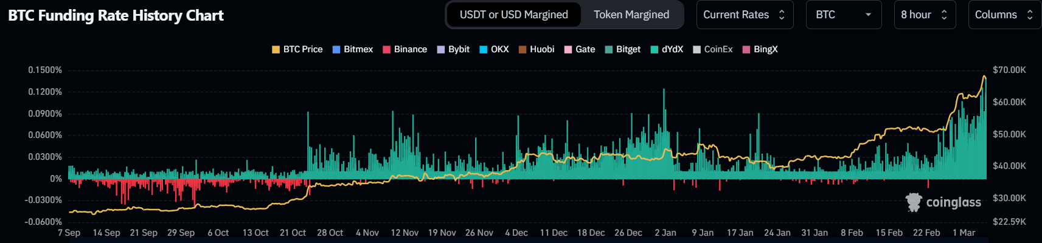Click the 1 Mar date label
This screenshot has height=243, width=1042.
point(964,233)
